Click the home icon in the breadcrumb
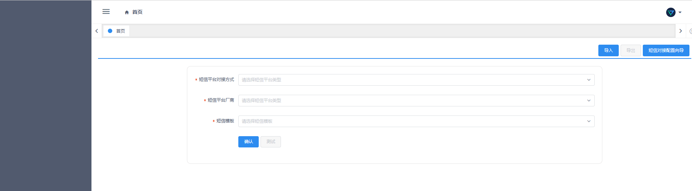 127,12
